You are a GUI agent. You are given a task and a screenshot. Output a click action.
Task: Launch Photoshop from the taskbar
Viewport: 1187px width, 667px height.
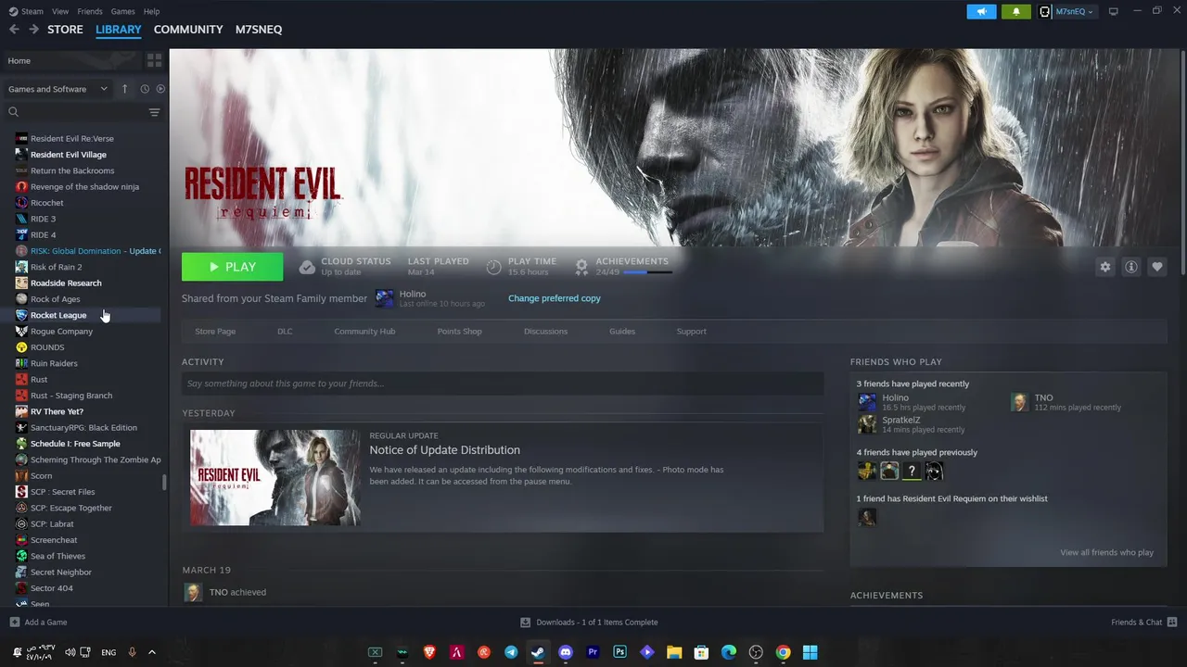pos(619,652)
